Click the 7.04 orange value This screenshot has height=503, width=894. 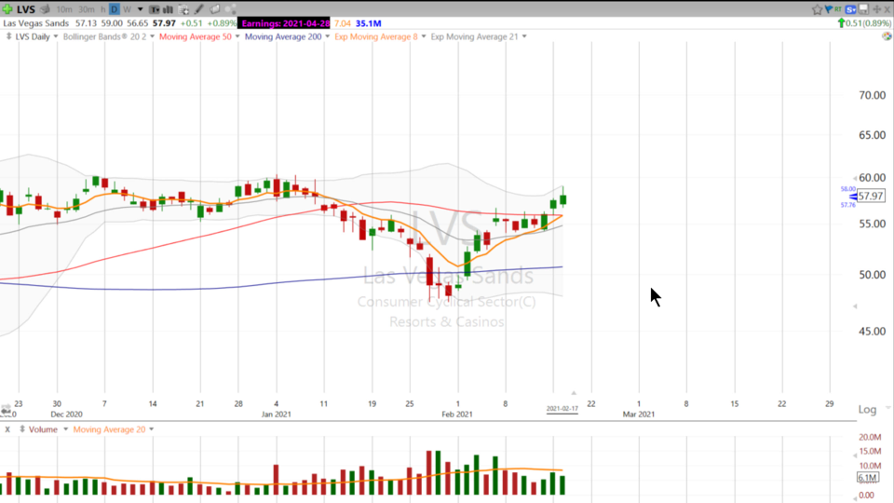pos(343,23)
